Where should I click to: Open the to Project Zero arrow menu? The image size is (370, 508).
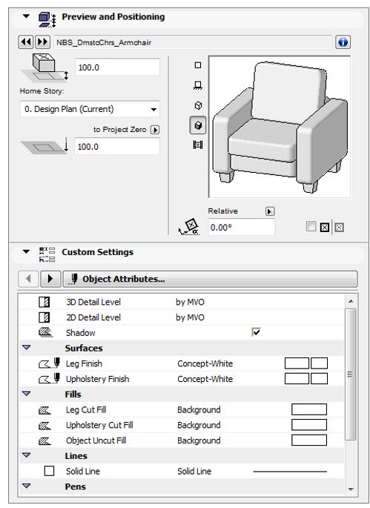[x=155, y=130]
